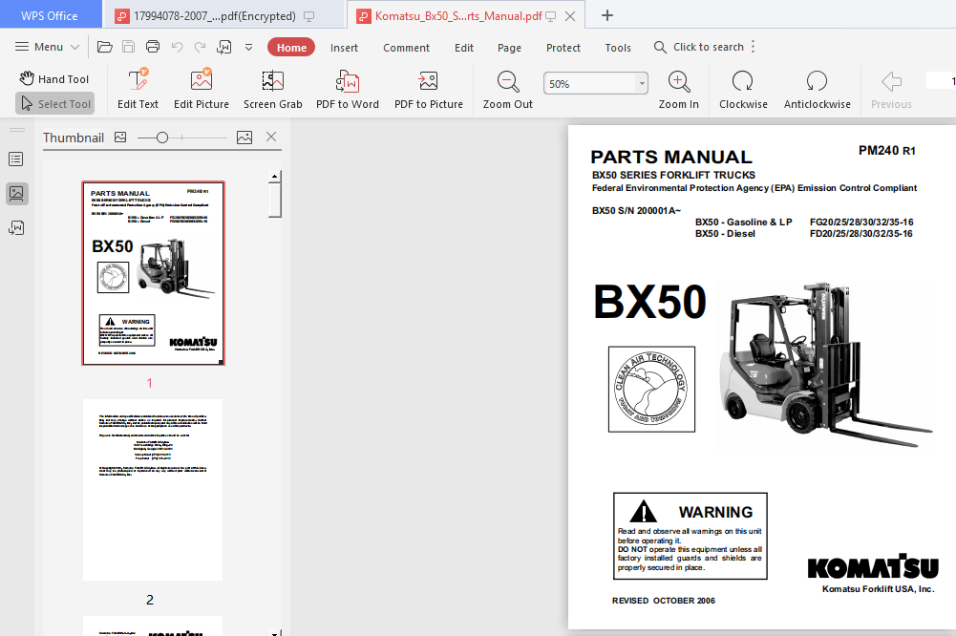Viewport: 956px width, 636px height.
Task: Click the thumbnail scrollbar up arrow
Action: tap(275, 177)
